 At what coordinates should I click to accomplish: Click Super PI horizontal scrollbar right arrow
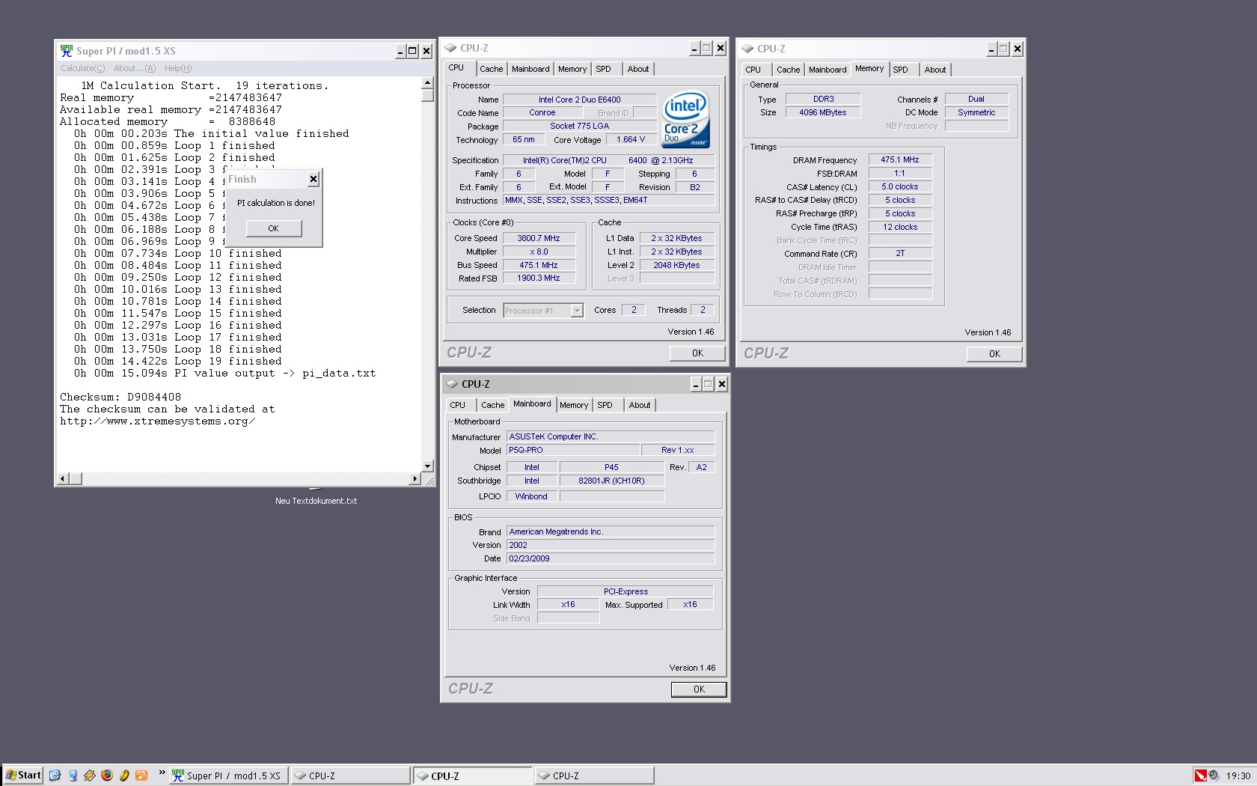[415, 478]
